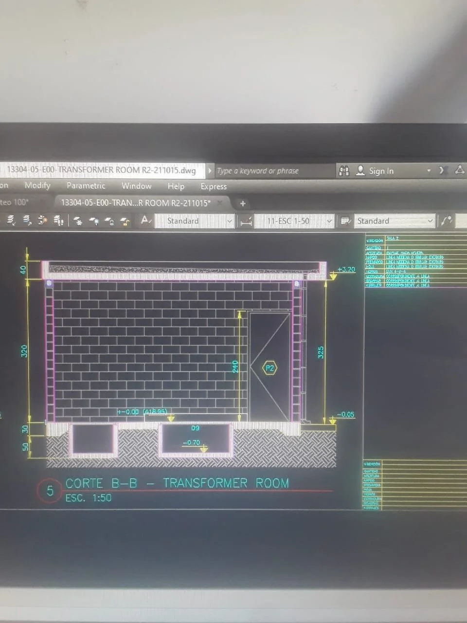Click the binoculars search icon
Screen dimensions: 467x623
pos(344,170)
